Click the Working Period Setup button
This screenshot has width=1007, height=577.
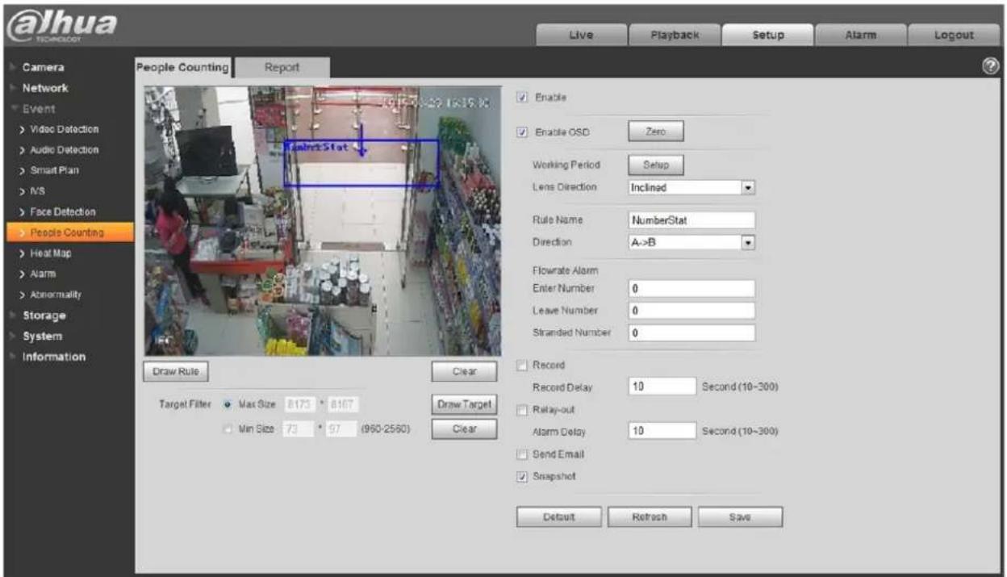point(655,165)
